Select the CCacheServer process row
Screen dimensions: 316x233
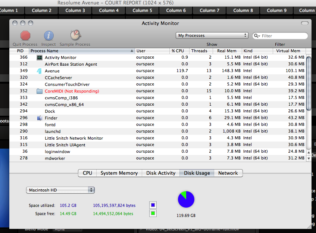click(x=157, y=78)
